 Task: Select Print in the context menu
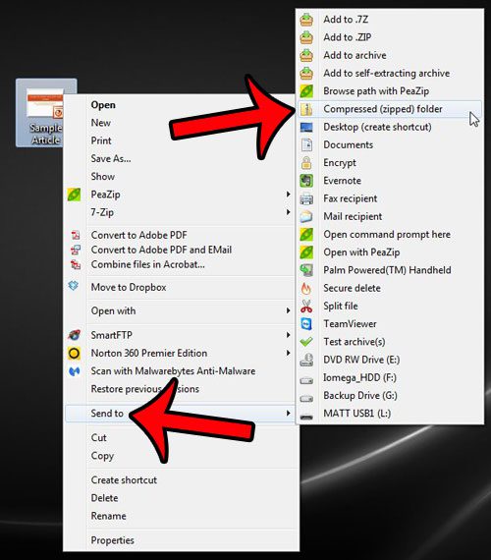[182, 140]
